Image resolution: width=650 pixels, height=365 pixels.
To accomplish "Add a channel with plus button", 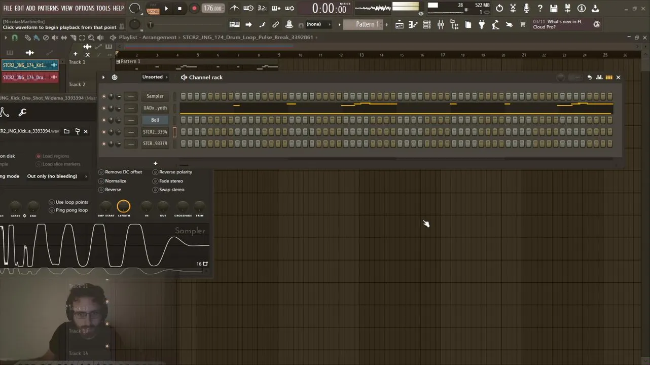I will (x=156, y=163).
